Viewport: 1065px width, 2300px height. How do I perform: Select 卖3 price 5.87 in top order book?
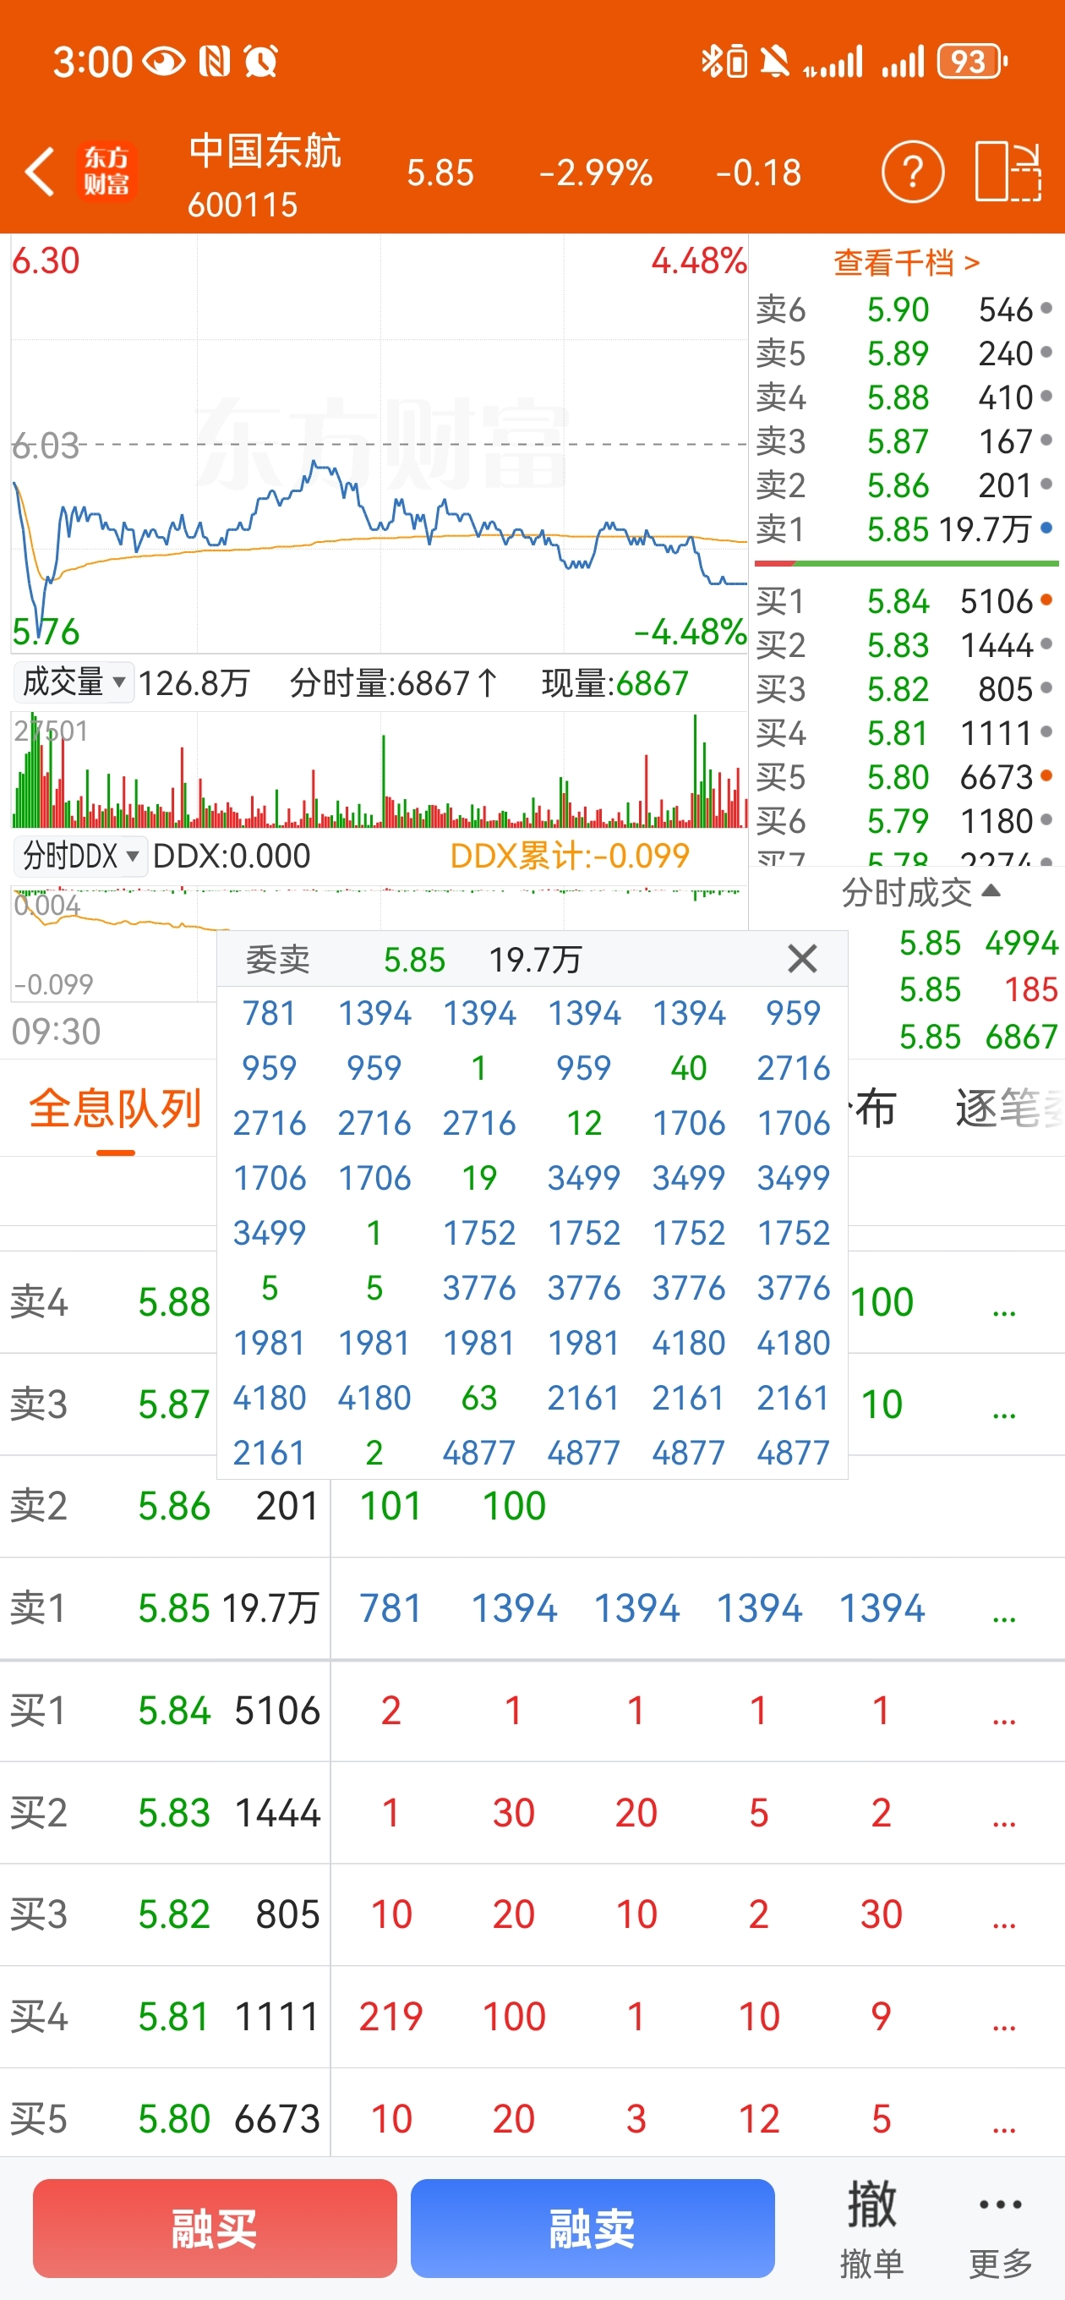[x=898, y=441]
